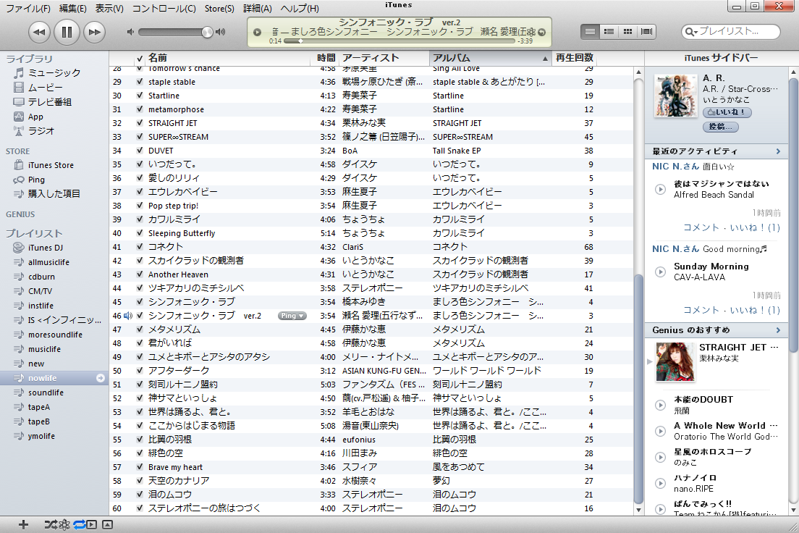Open Ping dropdown on playing track
799x533 pixels.
[x=292, y=316]
